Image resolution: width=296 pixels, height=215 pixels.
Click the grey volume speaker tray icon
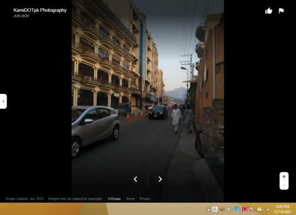[x=230, y=209]
